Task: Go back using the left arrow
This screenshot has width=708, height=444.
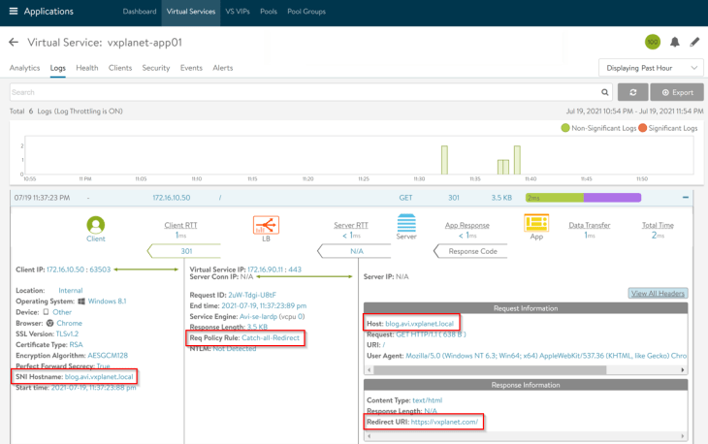Action: [14, 43]
